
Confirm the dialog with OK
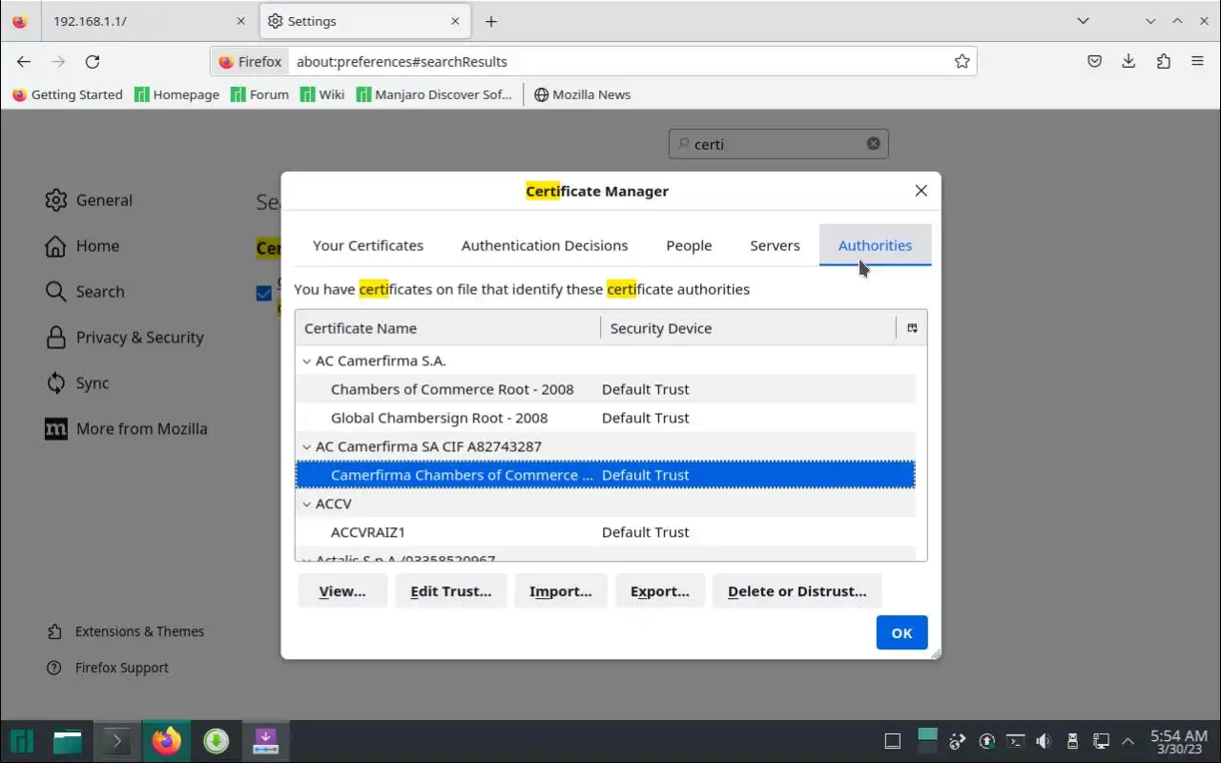tap(901, 632)
